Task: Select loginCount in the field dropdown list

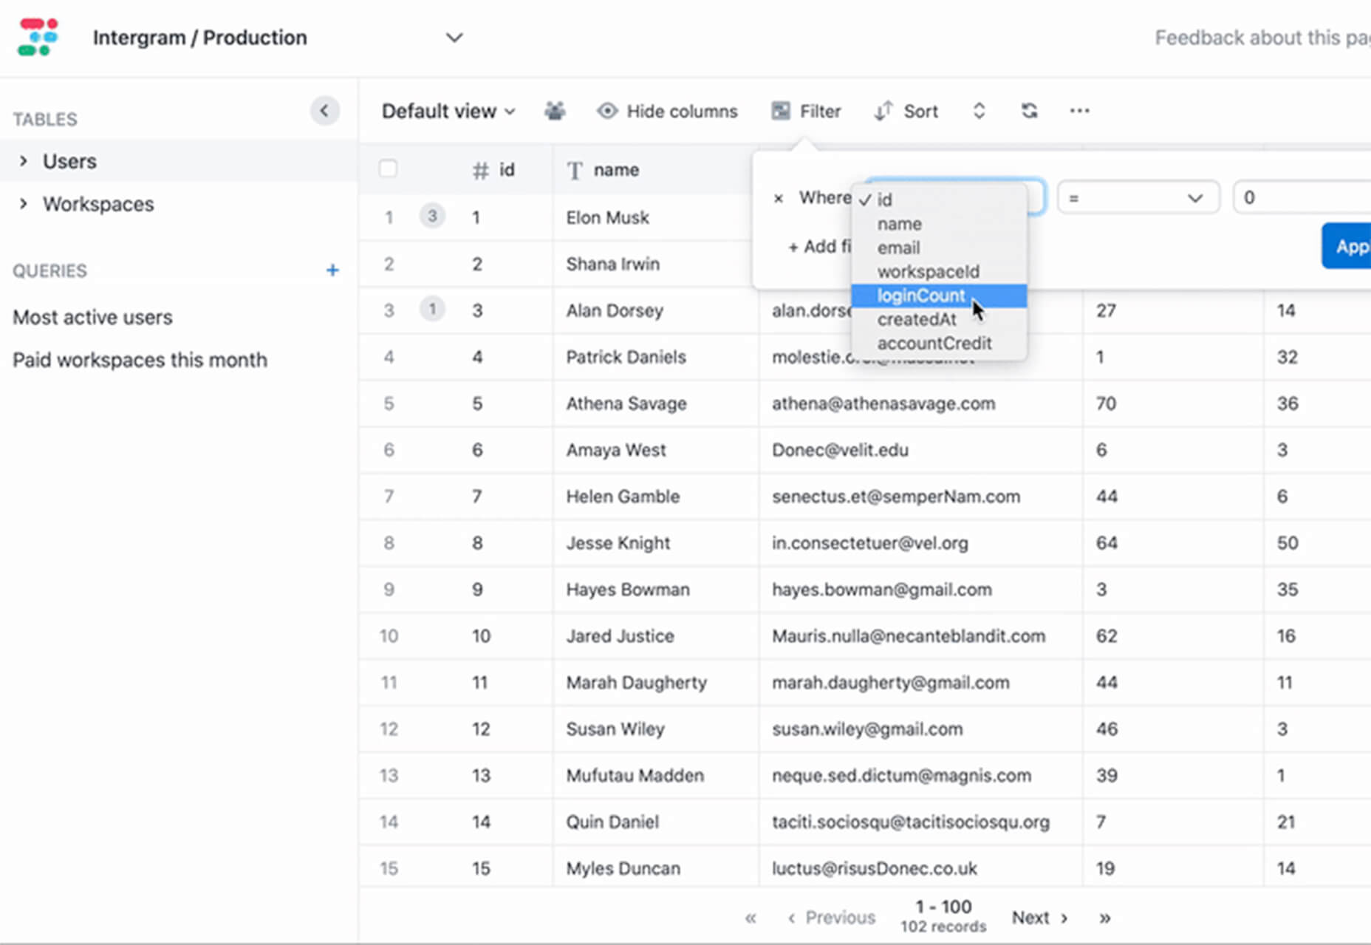Action: 939,296
